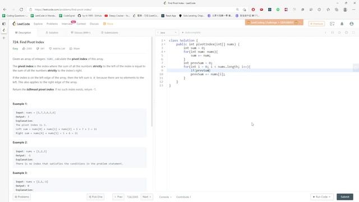
Task: Open the red Opera-style extension icon
Action: (x=253, y=10)
